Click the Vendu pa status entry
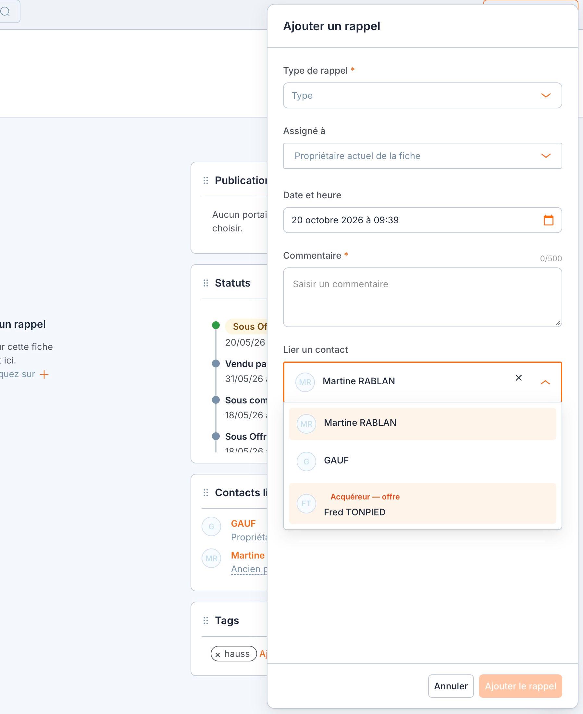This screenshot has height=714, width=583. pos(245,364)
